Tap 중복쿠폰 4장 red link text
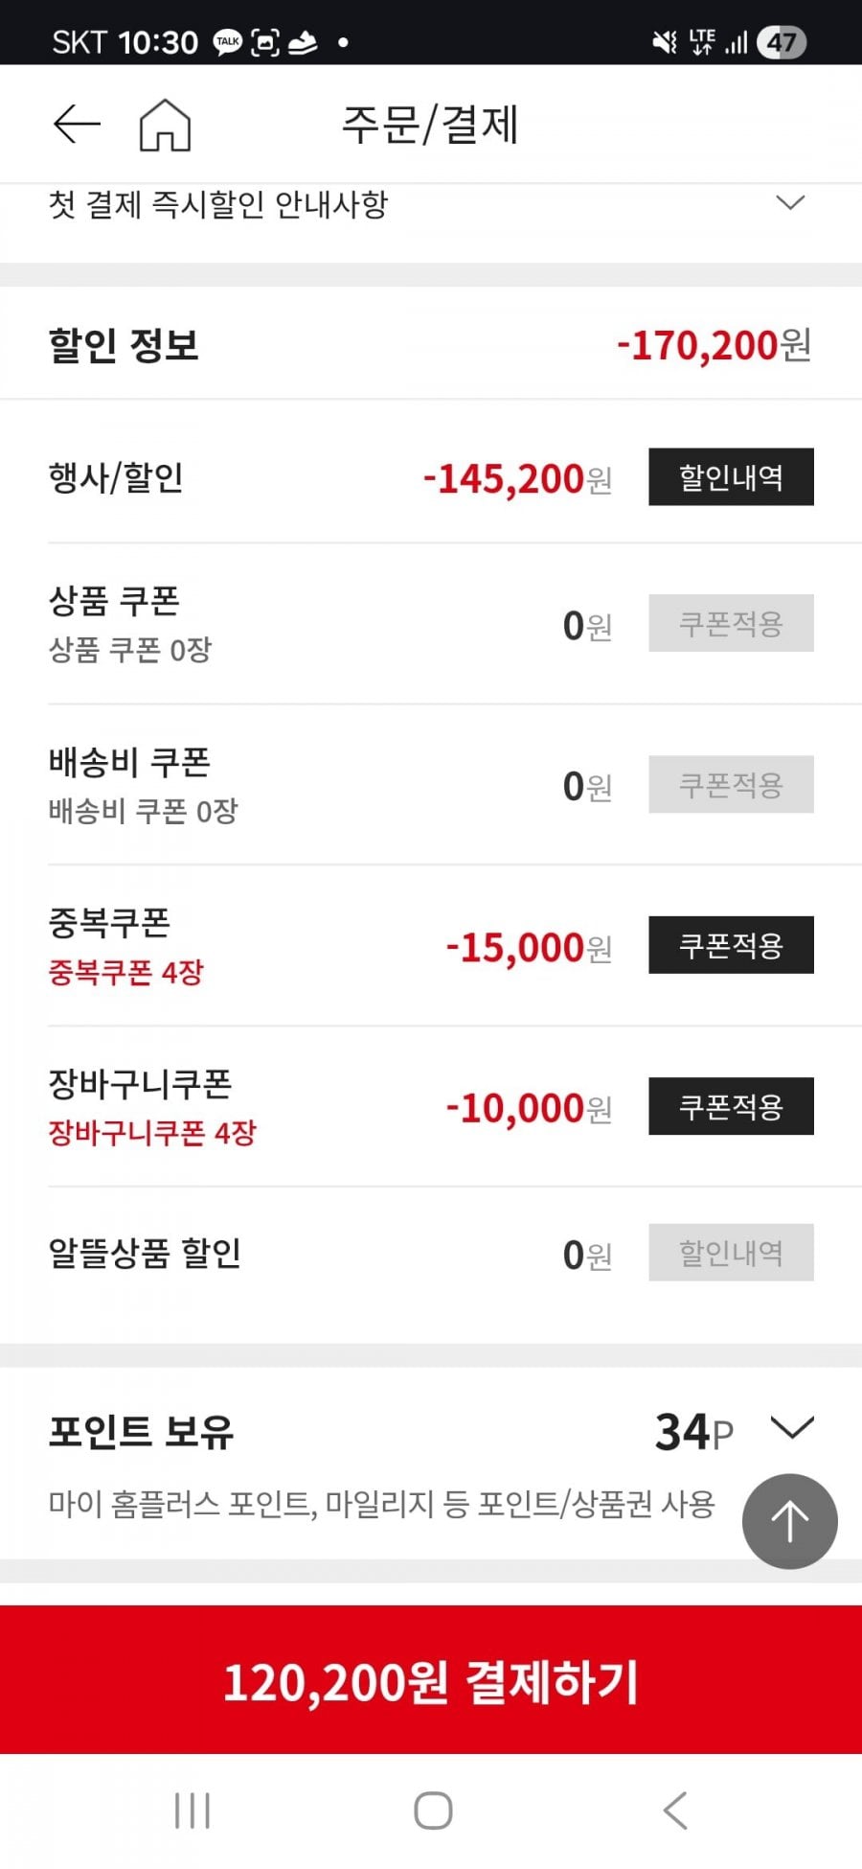This screenshot has width=862, height=1869. tap(126, 973)
